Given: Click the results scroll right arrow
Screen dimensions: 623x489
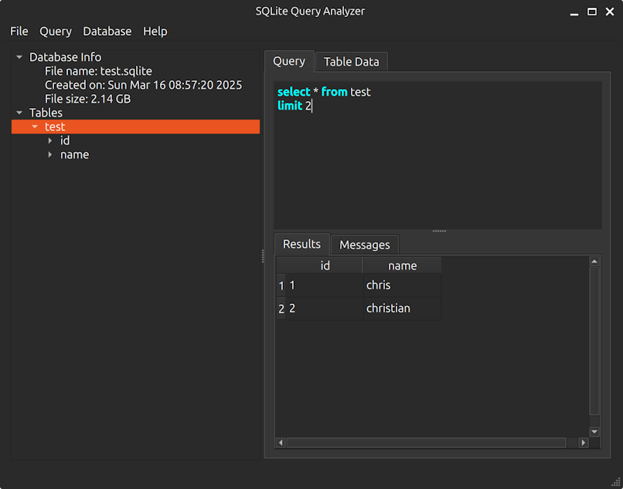Looking at the screenshot, I should 584,443.
